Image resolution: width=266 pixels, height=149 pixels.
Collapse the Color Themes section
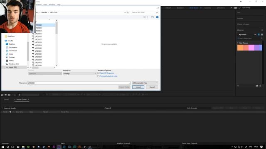tap(238, 43)
